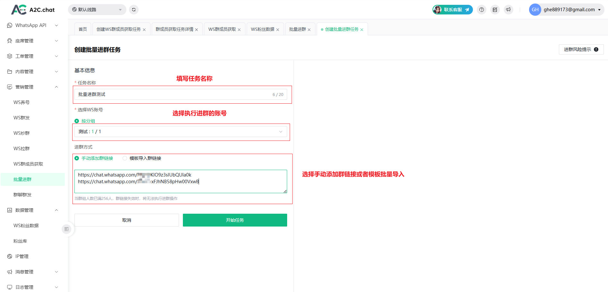
Task: Open the announcement megaphone icon
Action: 508,10
